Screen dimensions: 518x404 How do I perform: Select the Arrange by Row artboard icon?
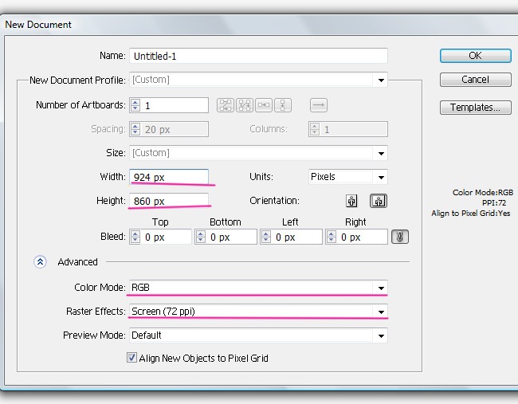(264, 105)
